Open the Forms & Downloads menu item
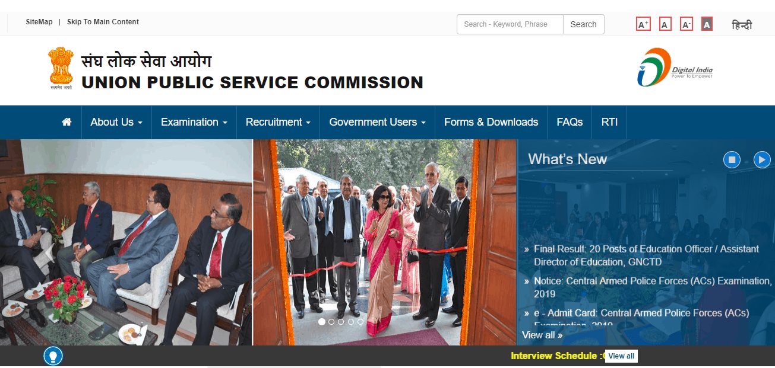 491,122
